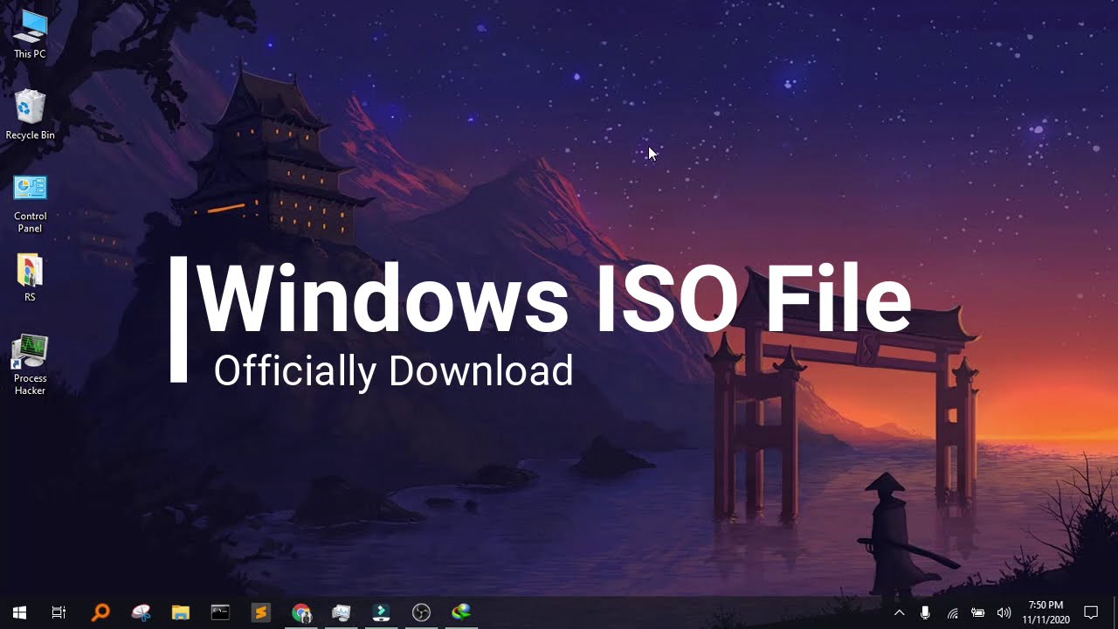Open Sublime Text from the taskbar
Viewport: 1118px width, 629px height.
point(260,612)
